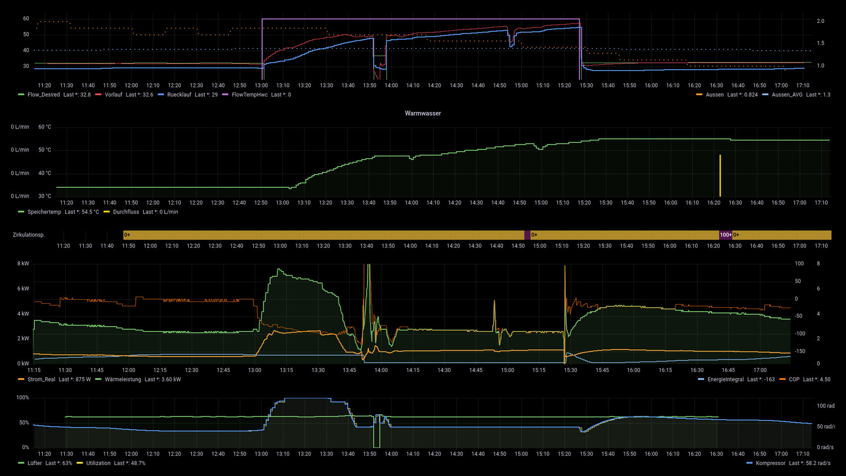Viewport: 846px width, 476px height.
Task: Toggle the Speichertemp legend entry
Action: tap(44, 212)
